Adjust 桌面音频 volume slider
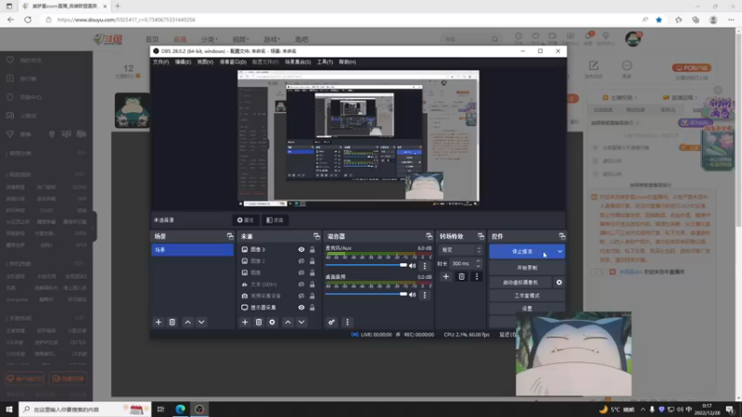Screen dimensions: 742x417 tap(366, 294)
